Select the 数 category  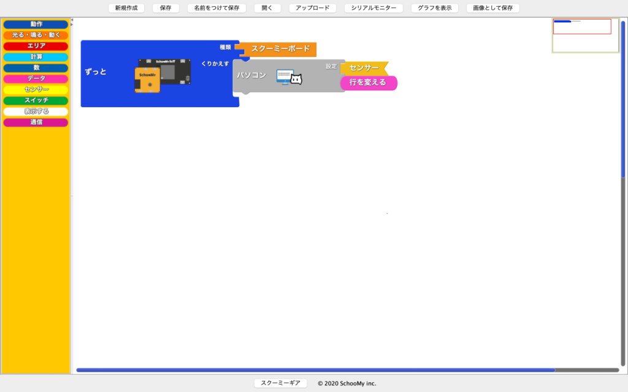click(x=36, y=67)
